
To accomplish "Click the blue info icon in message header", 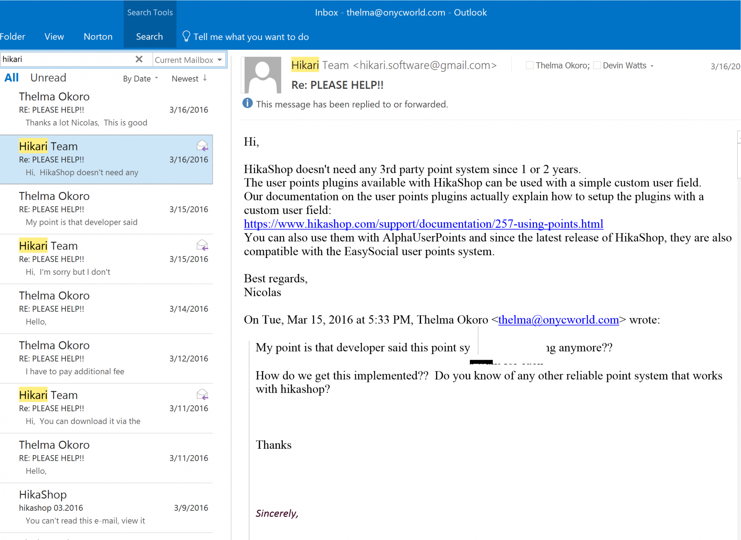I will pos(247,103).
